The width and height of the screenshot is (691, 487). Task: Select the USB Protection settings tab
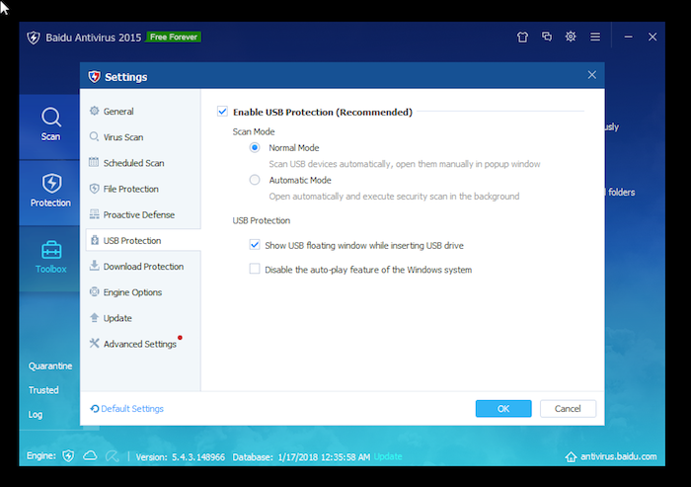[143, 240]
